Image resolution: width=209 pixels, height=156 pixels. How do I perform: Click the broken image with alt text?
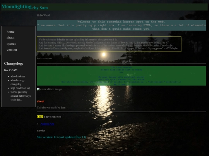[49, 89]
